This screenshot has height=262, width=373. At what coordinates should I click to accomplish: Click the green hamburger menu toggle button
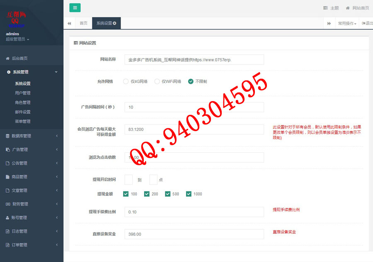[75, 8]
